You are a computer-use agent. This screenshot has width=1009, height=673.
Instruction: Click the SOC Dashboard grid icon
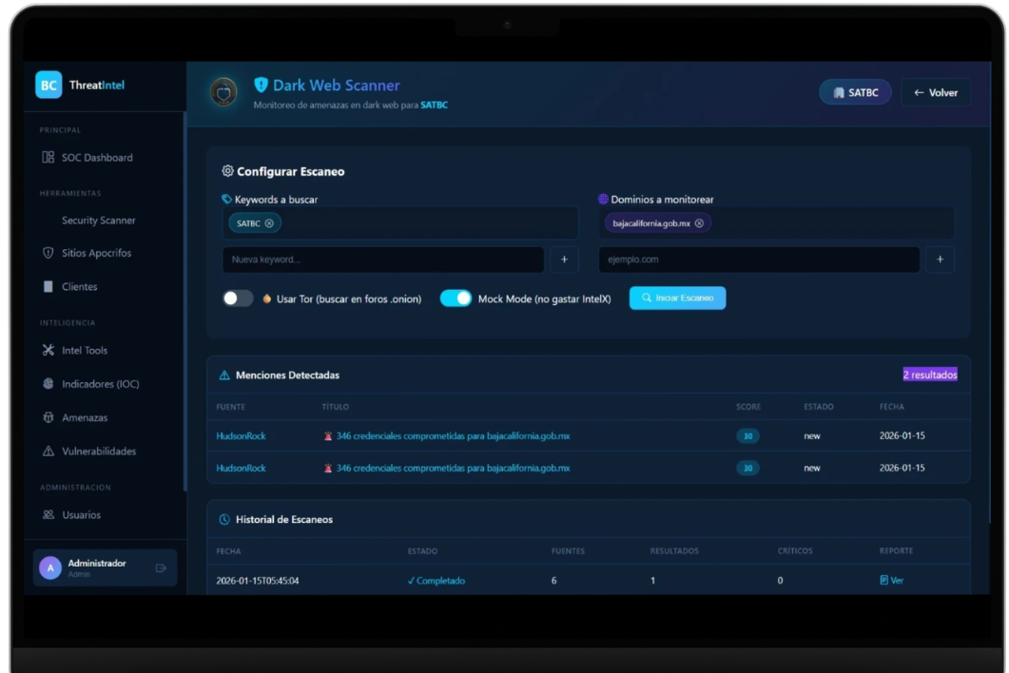tap(49, 158)
